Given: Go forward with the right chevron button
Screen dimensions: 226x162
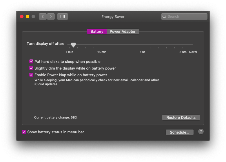Looking at the screenshot, I should click(51, 17).
